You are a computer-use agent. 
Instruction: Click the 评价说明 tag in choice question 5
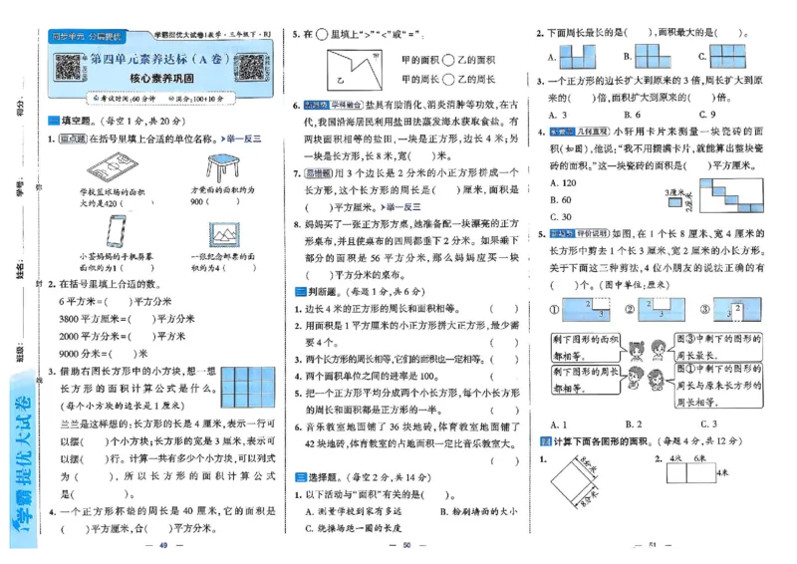[592, 234]
